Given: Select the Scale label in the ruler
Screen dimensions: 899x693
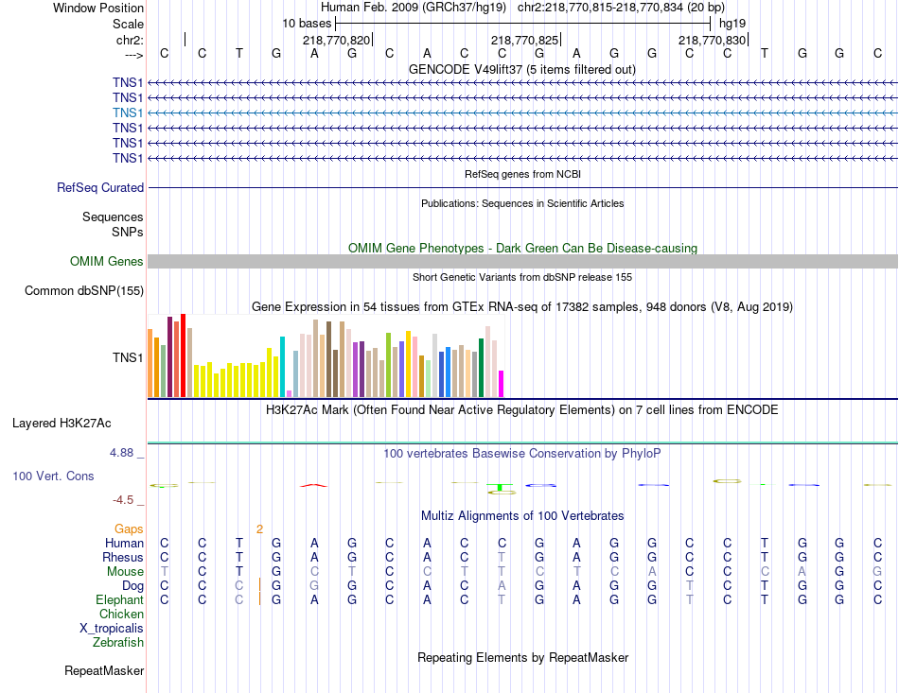Looking at the screenshot, I should [x=128, y=24].
